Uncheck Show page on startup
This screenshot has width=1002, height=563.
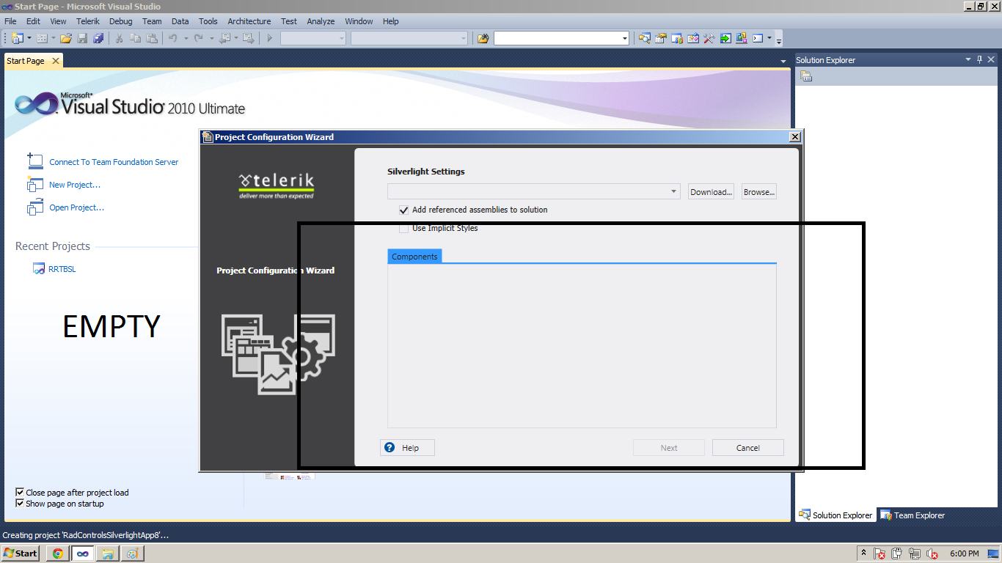[x=20, y=504]
